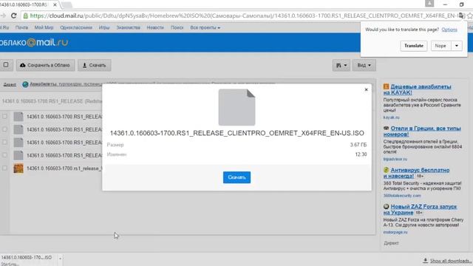
Task: Open the sort order dropdown
Action: (x=341, y=65)
